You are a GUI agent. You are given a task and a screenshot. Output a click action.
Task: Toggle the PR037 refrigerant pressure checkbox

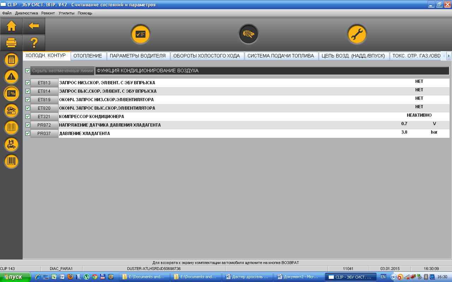28,134
